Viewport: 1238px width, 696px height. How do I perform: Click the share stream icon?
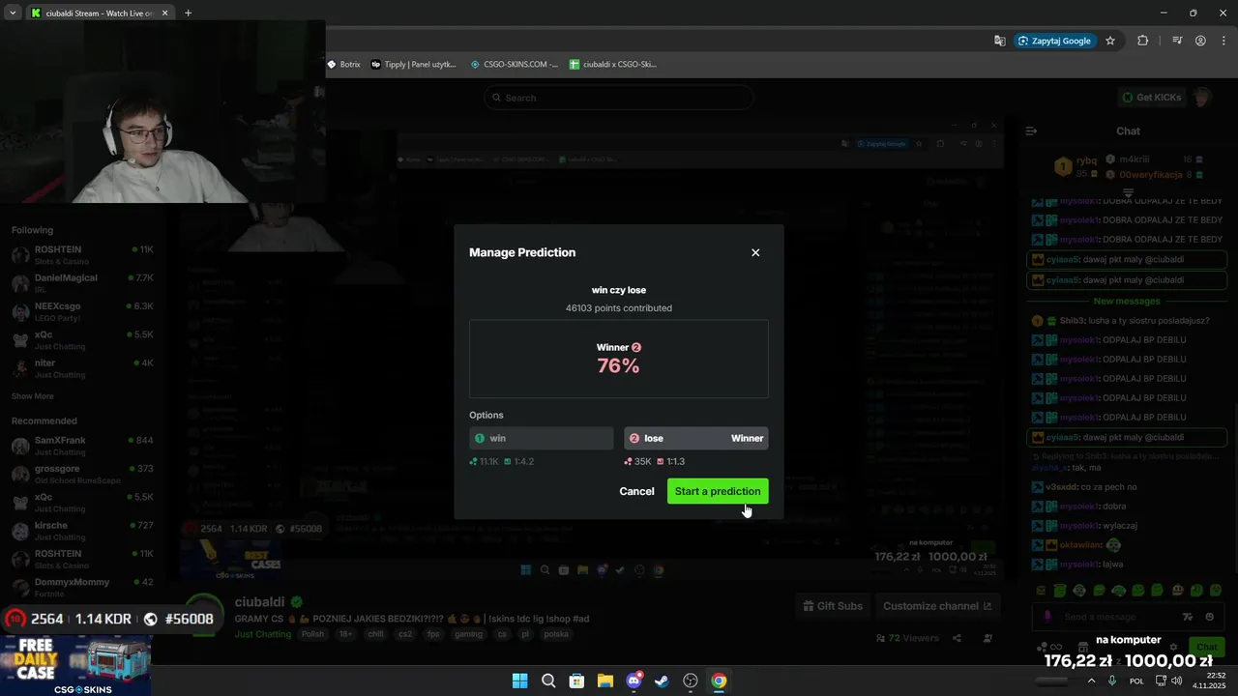coord(957,638)
